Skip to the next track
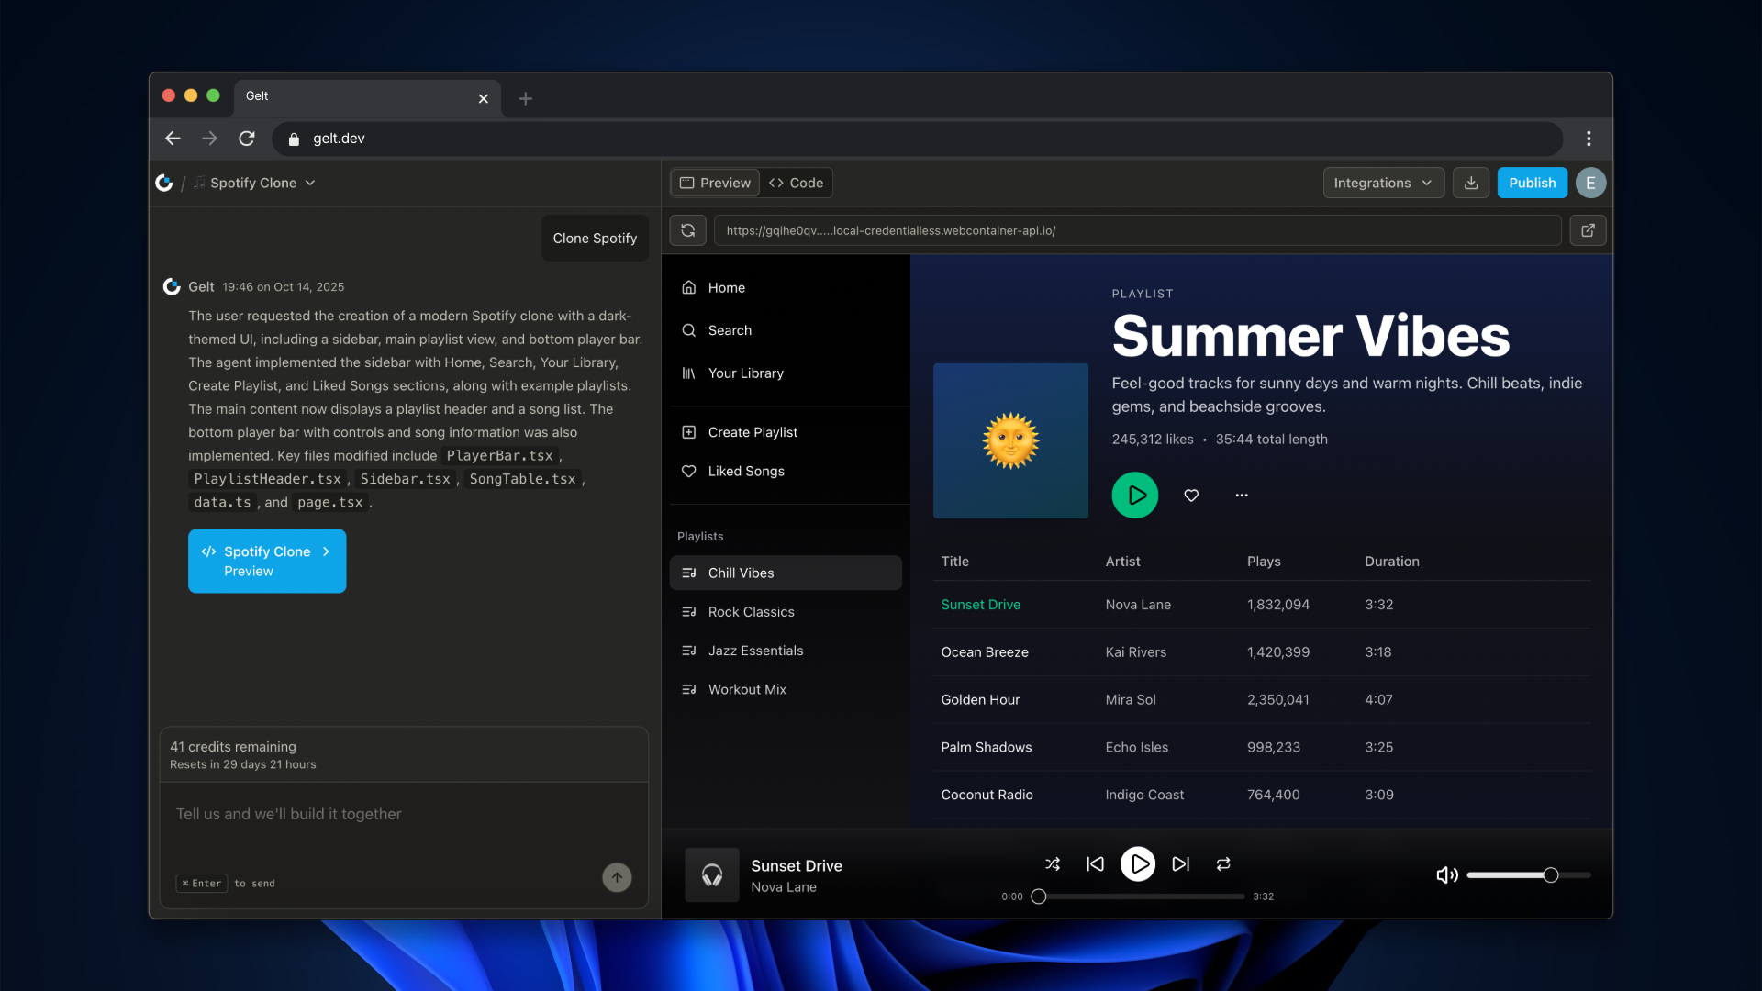The image size is (1762, 991). pos(1181,863)
